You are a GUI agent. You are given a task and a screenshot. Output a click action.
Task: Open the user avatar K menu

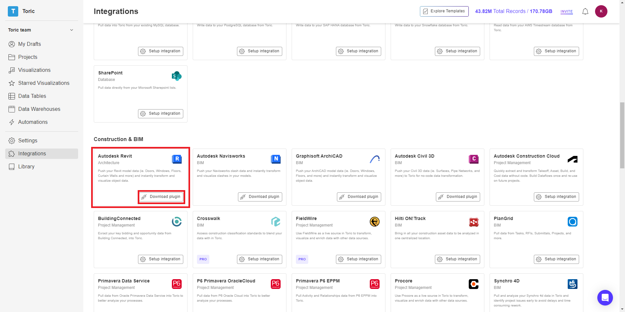click(x=601, y=11)
